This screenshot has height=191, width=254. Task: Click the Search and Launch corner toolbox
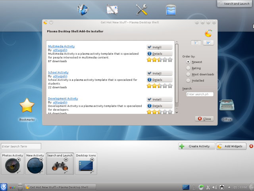(x=234, y=4)
